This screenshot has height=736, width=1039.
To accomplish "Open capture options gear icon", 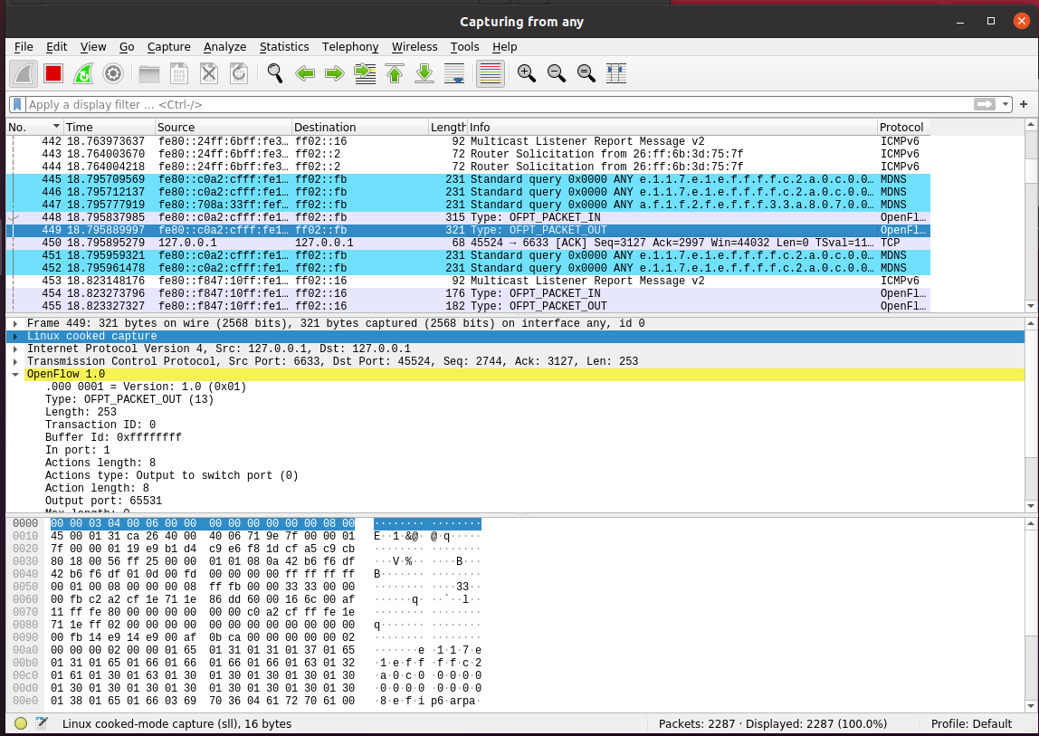I will pos(113,73).
